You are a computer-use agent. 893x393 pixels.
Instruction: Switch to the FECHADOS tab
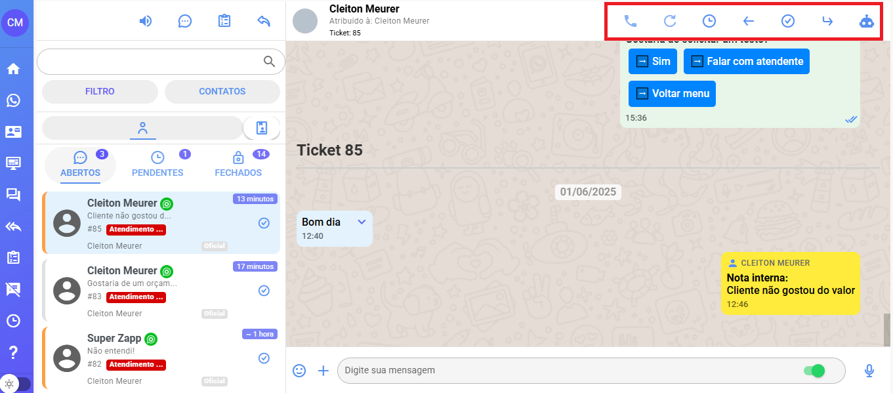(x=238, y=165)
